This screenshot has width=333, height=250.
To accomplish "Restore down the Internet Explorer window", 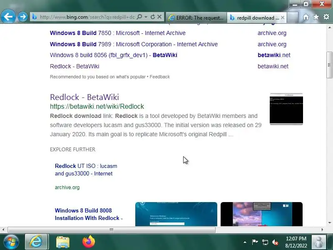I will point(306,4).
